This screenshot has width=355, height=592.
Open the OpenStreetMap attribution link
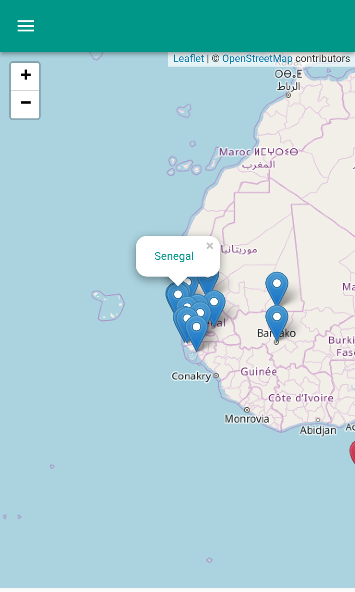[257, 59]
